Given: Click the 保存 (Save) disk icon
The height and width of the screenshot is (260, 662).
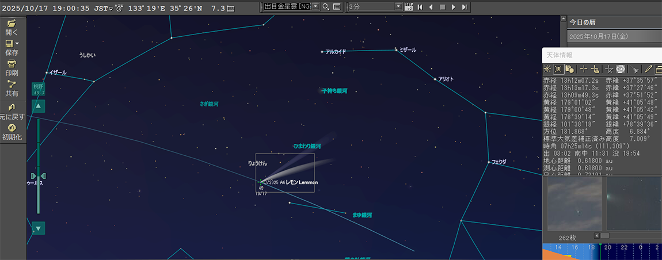Looking at the screenshot, I should coord(9,44).
